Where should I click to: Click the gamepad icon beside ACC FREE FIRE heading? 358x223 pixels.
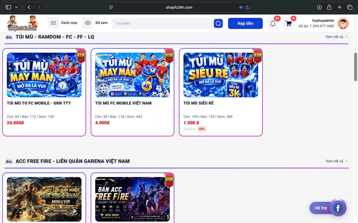9,161
